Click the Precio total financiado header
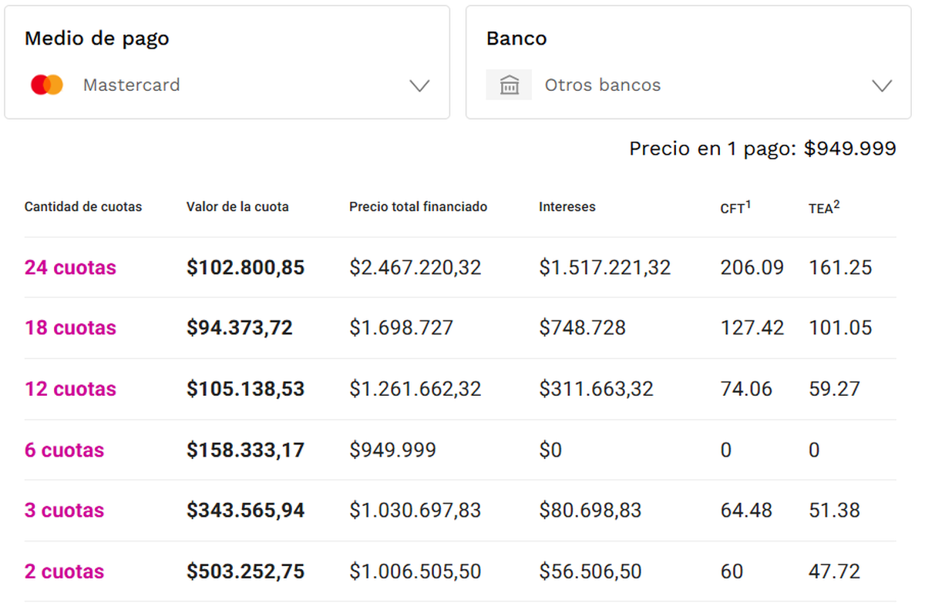Screen dimensions: 925x613 [418, 207]
